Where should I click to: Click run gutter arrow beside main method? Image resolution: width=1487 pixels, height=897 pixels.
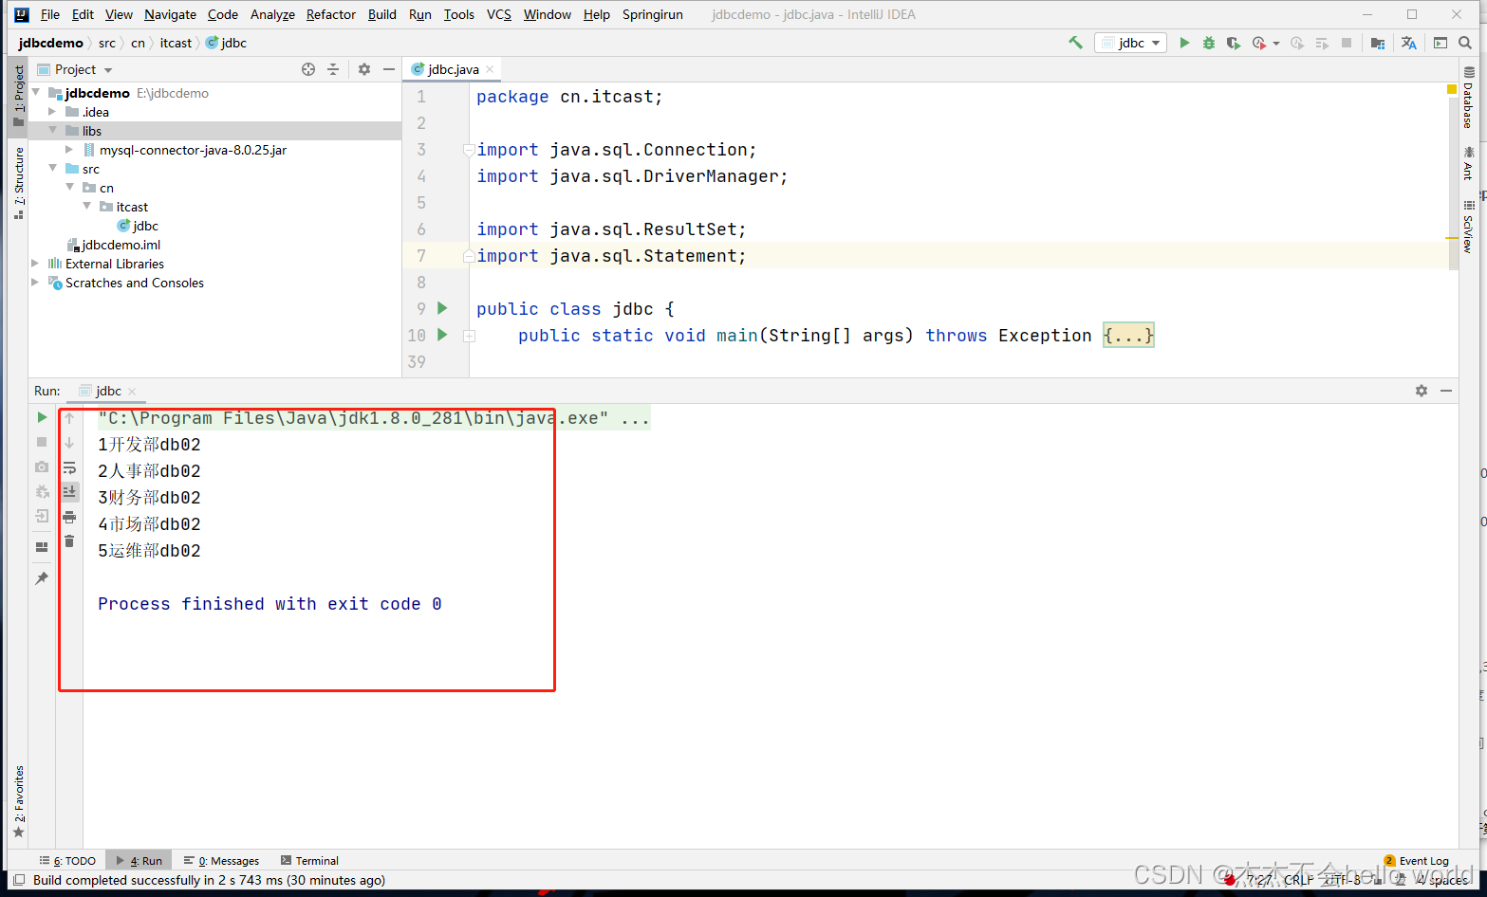click(x=442, y=335)
